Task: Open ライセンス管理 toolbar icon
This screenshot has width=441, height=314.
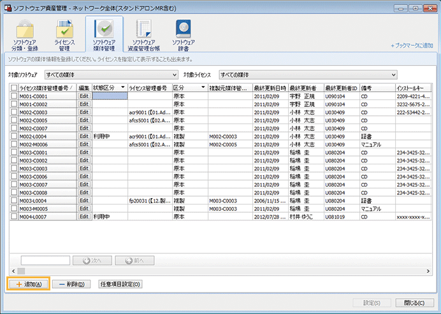Action: point(64,35)
